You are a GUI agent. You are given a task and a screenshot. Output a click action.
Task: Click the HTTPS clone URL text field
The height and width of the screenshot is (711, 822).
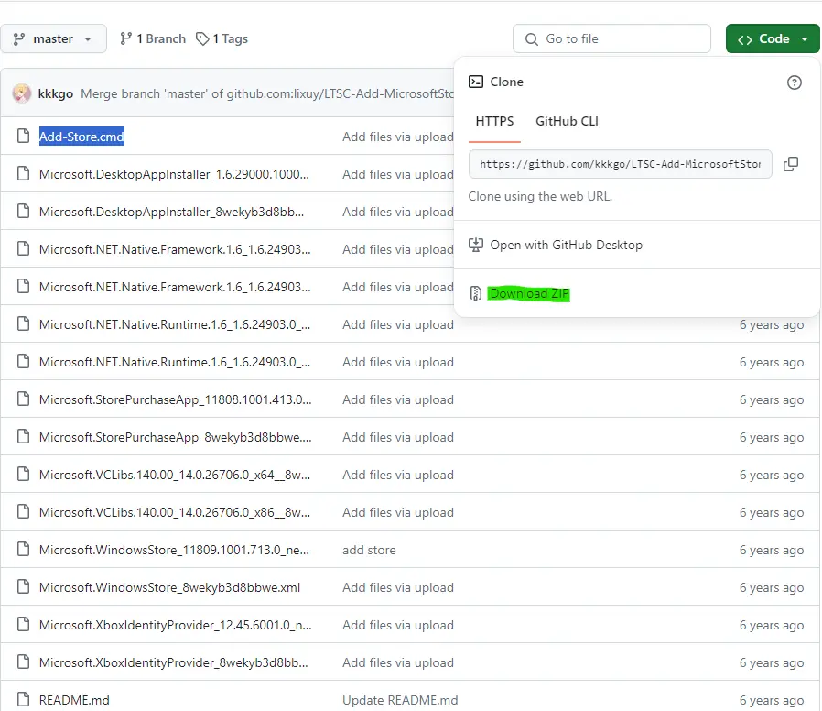pos(621,164)
